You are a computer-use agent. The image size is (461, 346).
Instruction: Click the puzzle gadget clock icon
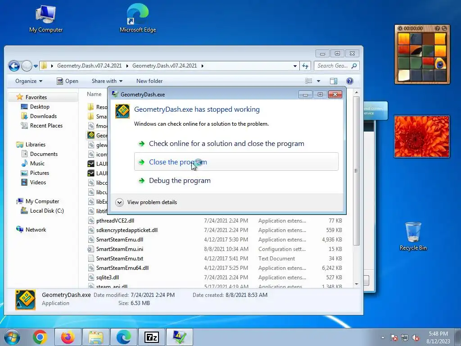pyautogui.click(x=400, y=28)
